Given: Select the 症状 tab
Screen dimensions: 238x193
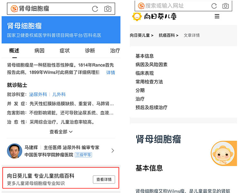Looking at the screenshot, I should click(x=65, y=51).
